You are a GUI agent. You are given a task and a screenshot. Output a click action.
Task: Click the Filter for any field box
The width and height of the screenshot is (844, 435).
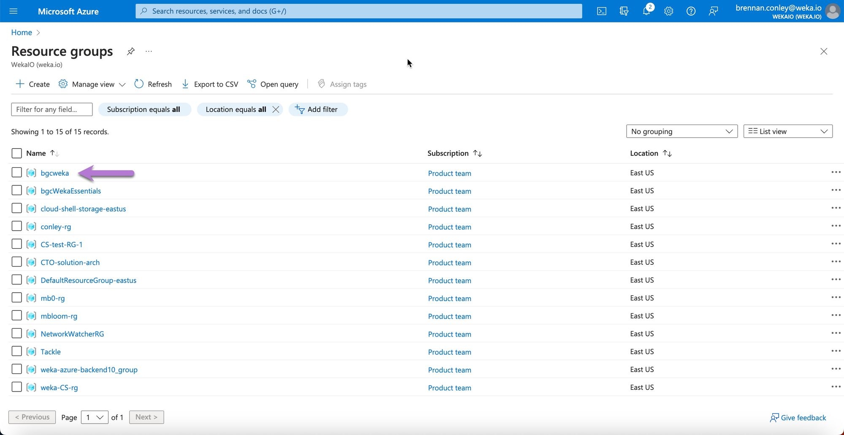pos(51,109)
